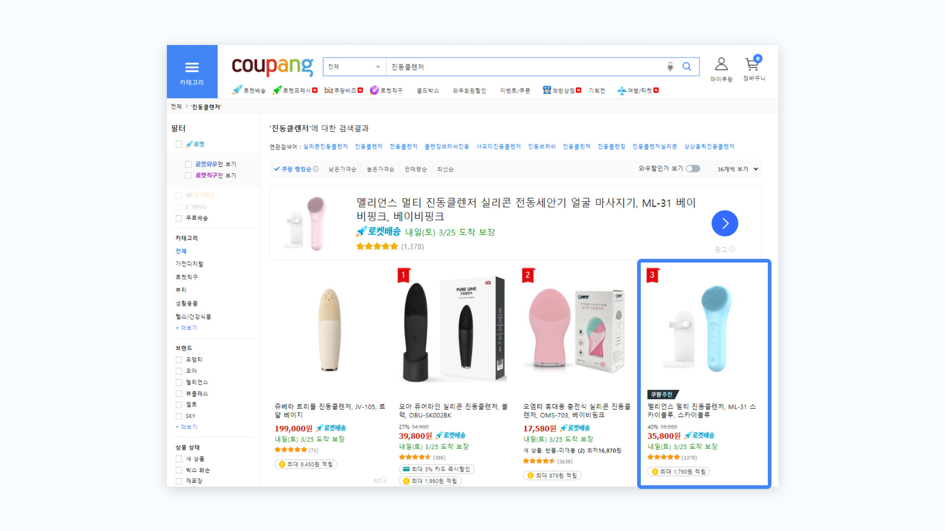The width and height of the screenshot is (945, 531).
Task: Select 가전디지털 category
Action: tap(189, 264)
